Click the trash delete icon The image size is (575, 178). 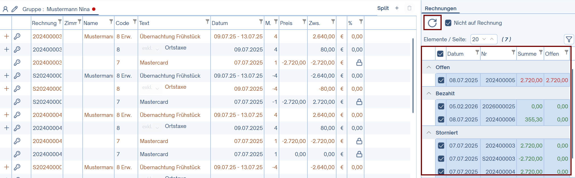409,8
